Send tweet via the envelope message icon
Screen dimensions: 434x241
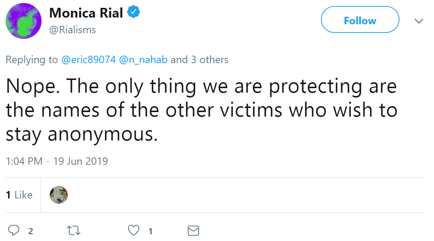[x=193, y=231]
